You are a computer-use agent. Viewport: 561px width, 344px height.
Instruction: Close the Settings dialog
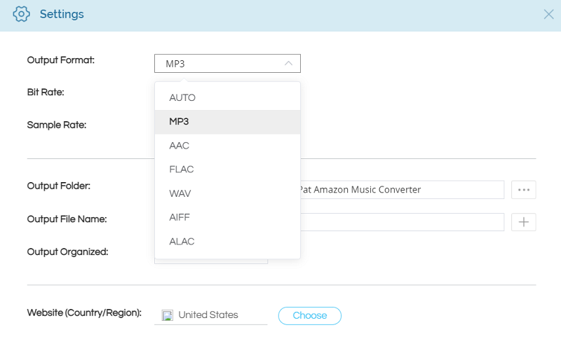[x=548, y=14]
